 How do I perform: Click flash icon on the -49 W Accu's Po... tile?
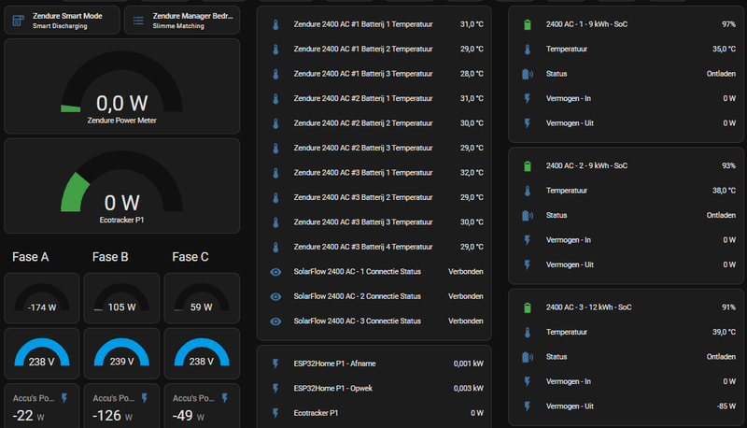tap(224, 398)
